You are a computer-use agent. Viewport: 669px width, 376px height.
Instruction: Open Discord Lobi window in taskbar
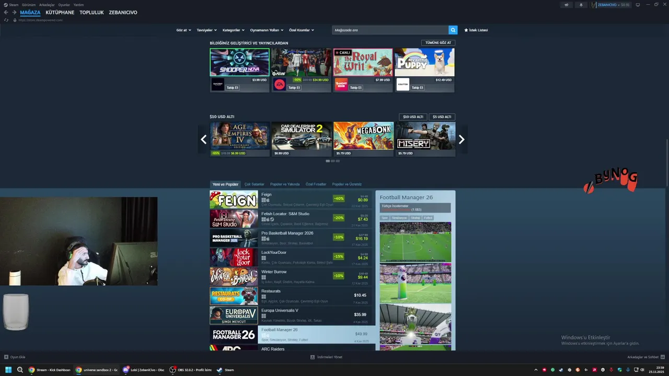(144, 370)
